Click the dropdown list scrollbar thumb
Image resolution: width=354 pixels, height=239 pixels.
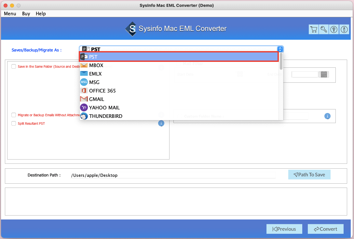[281, 61]
